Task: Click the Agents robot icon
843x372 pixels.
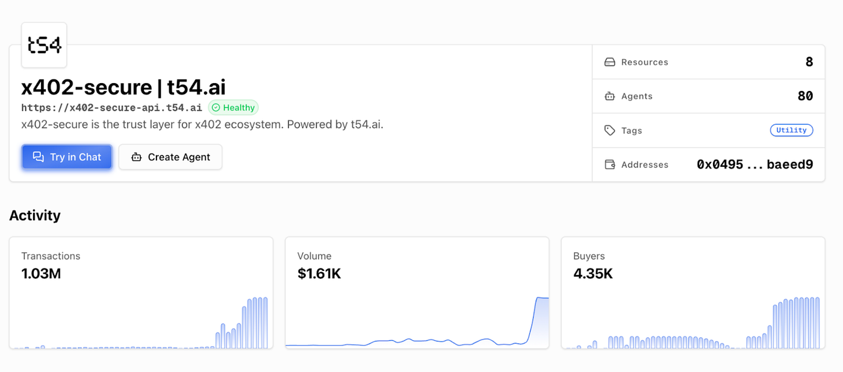Action: (x=609, y=96)
